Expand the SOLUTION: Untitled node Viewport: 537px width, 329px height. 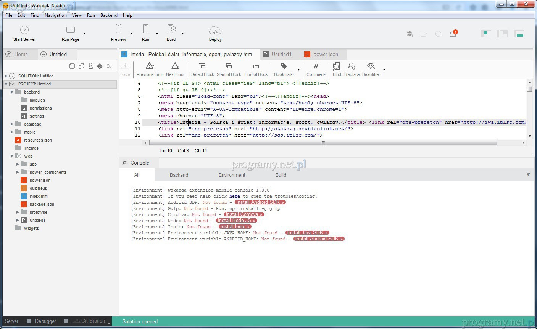[6, 76]
